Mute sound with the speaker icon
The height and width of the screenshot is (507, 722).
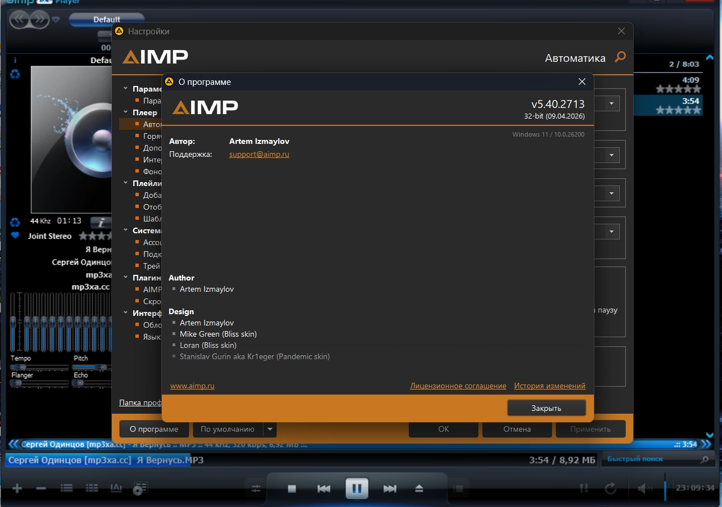pyautogui.click(x=644, y=488)
